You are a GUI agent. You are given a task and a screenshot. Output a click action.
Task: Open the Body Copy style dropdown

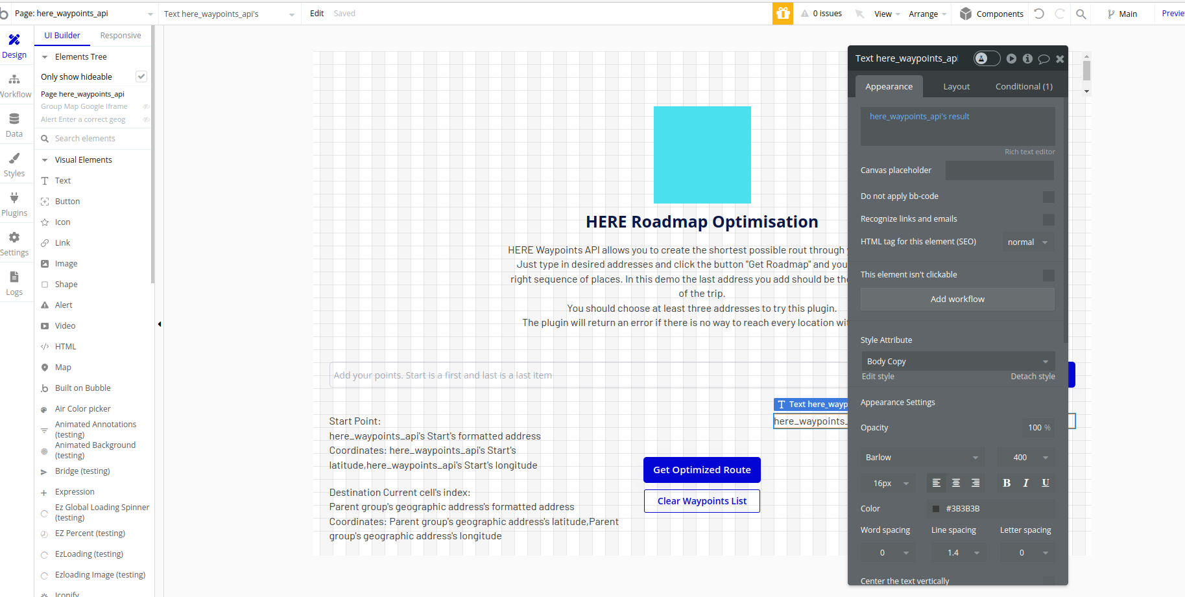click(x=957, y=361)
